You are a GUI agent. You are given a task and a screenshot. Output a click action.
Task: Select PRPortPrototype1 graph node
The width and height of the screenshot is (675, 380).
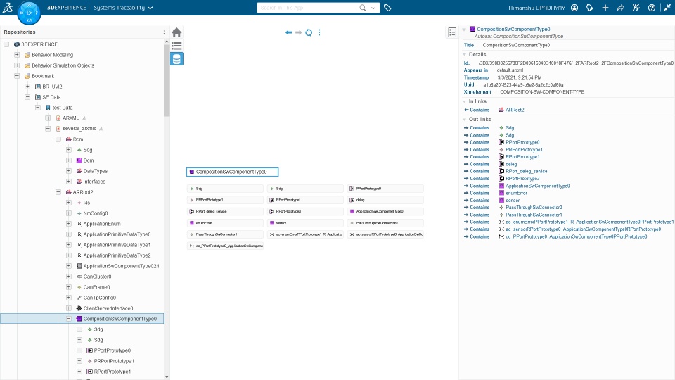pos(225,200)
